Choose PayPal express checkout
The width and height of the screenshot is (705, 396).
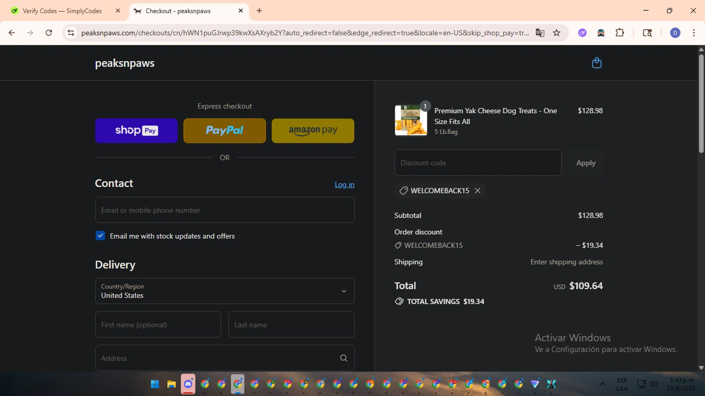tap(225, 131)
